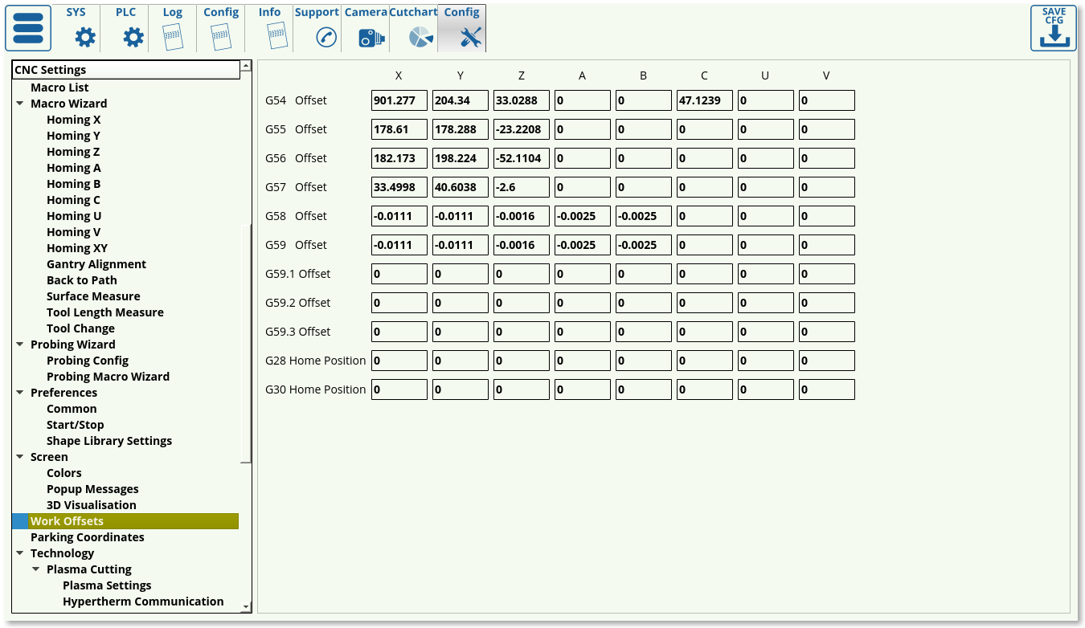Click the G55 Offset Z field
Viewport: 1085px width, 628px height.
coord(522,129)
